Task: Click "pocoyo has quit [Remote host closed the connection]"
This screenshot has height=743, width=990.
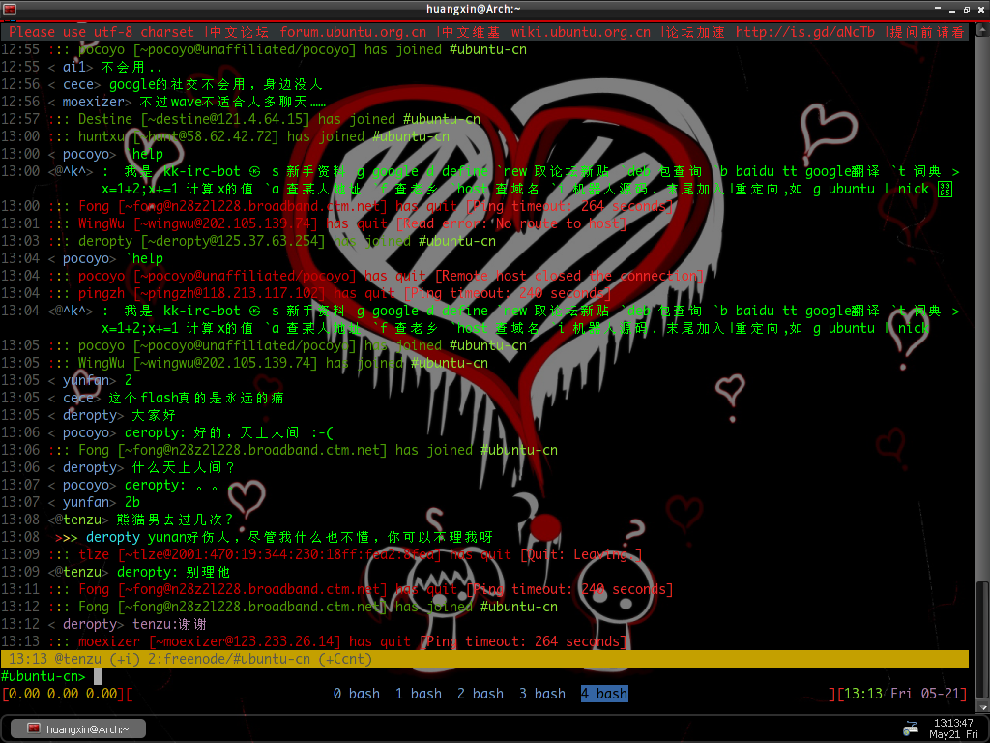Action: [x=352, y=276]
